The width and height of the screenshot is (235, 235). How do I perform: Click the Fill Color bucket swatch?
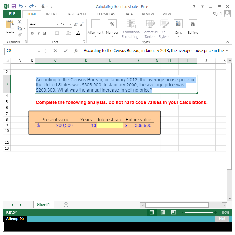pyautogui.click(x=68, y=33)
